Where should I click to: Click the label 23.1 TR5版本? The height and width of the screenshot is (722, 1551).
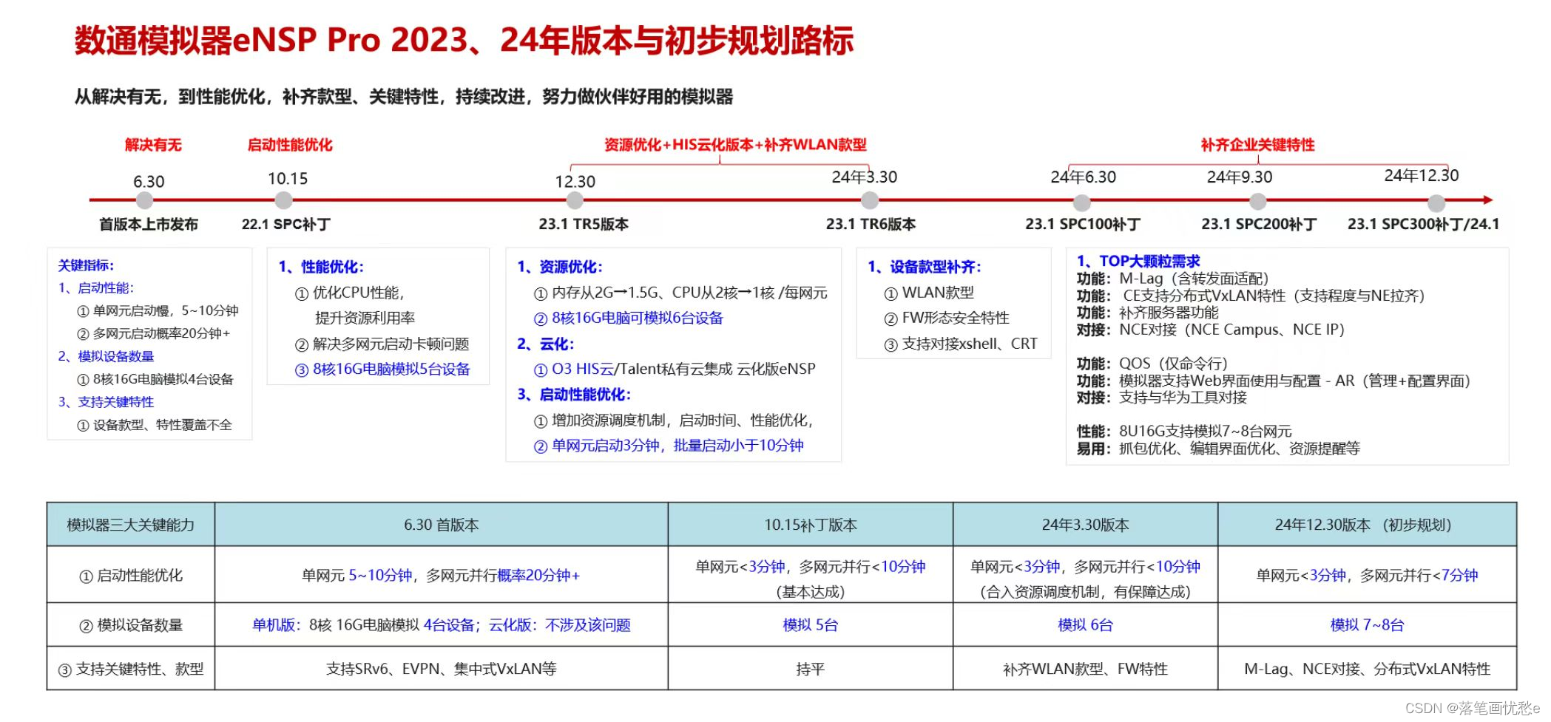(x=584, y=224)
